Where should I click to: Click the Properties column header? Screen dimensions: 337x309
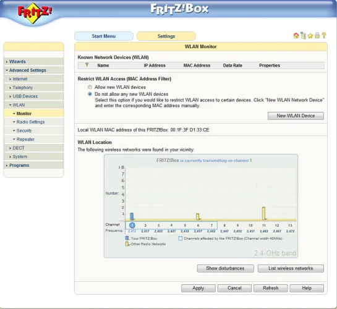[270, 66]
